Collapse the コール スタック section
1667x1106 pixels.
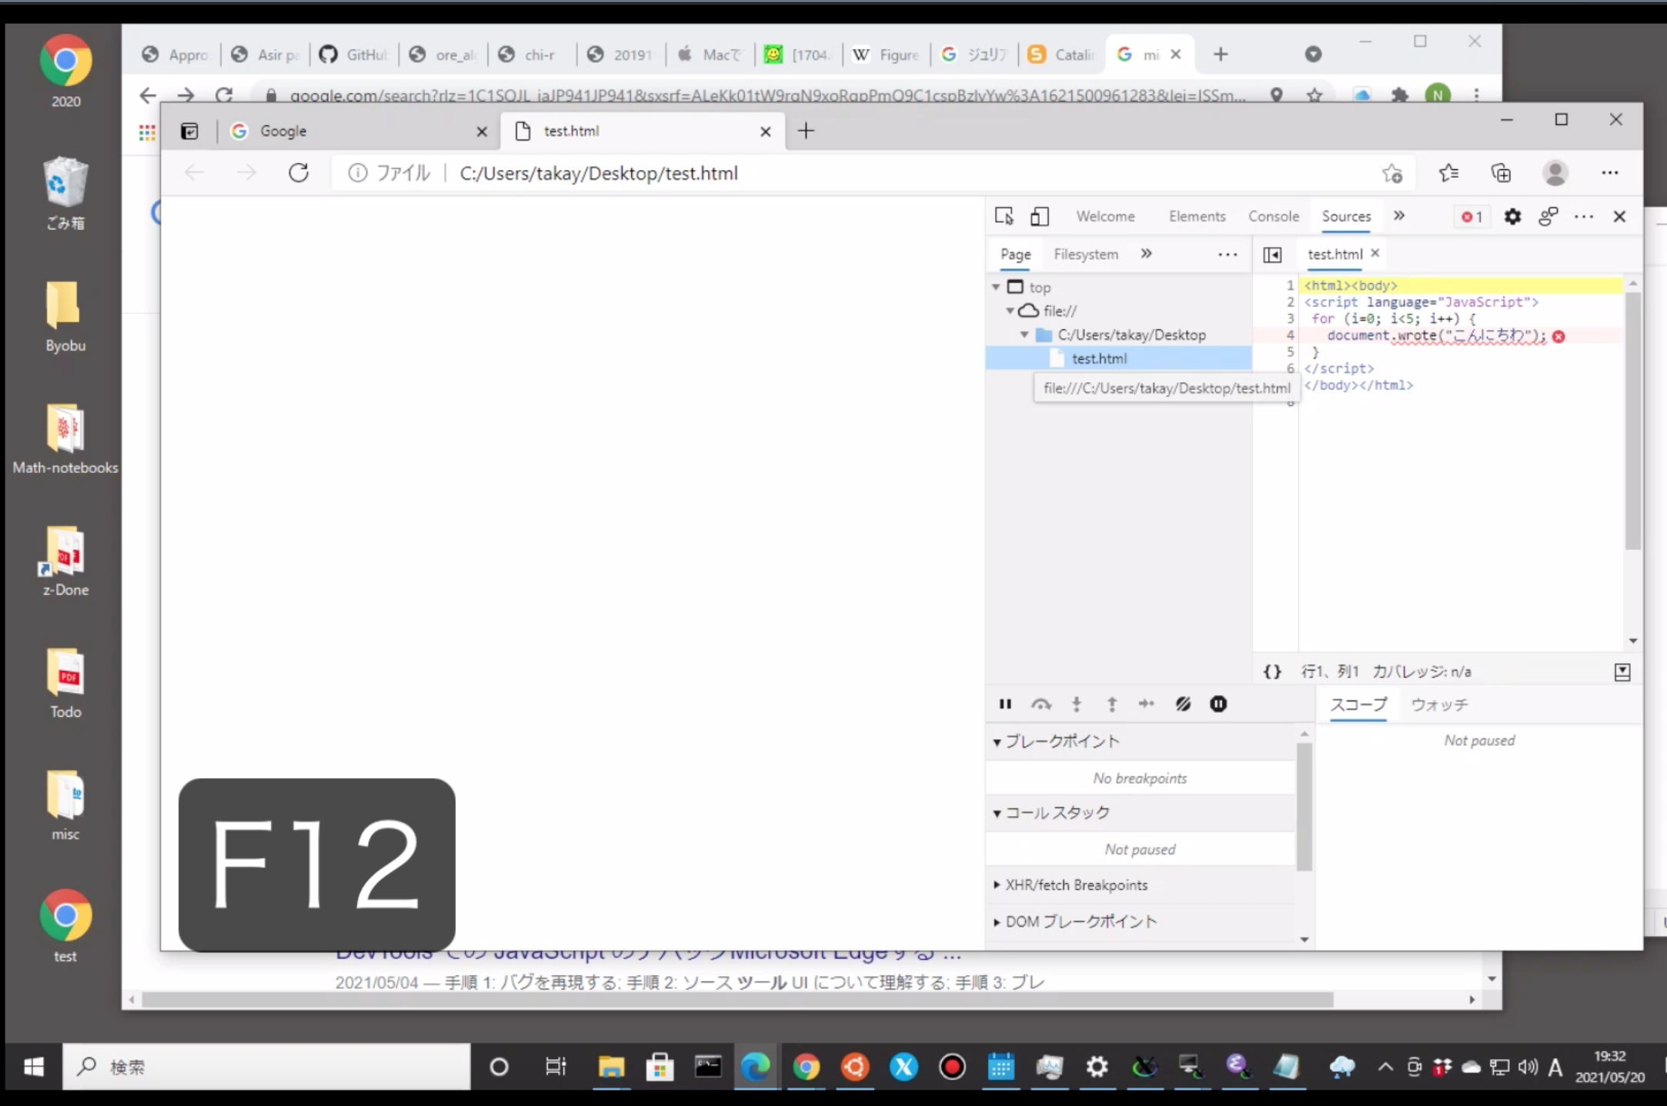[x=997, y=813]
